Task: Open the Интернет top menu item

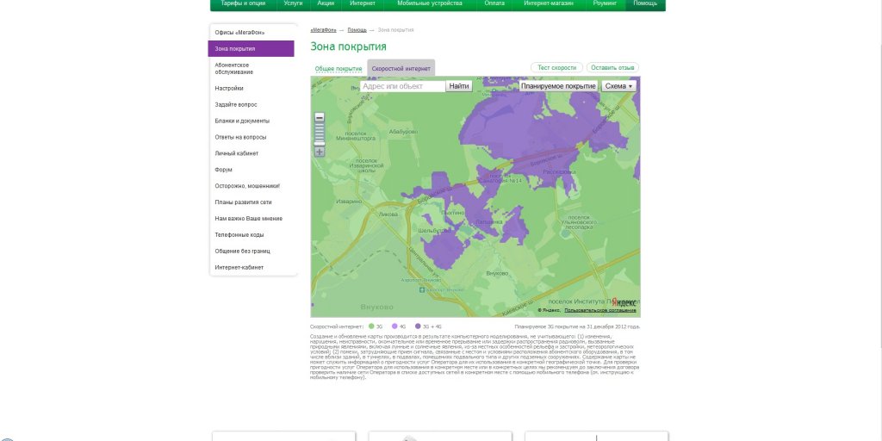Action: (363, 3)
